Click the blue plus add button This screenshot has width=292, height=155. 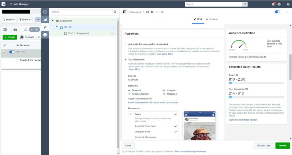(38, 20)
